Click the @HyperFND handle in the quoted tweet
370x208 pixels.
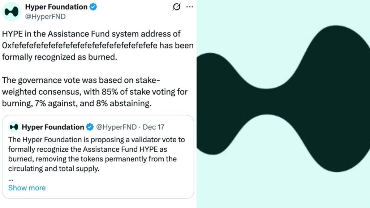116,127
